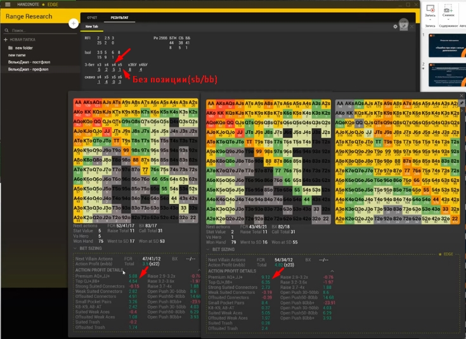Click the 3-бет first x4 stat value 2

click(107, 70)
